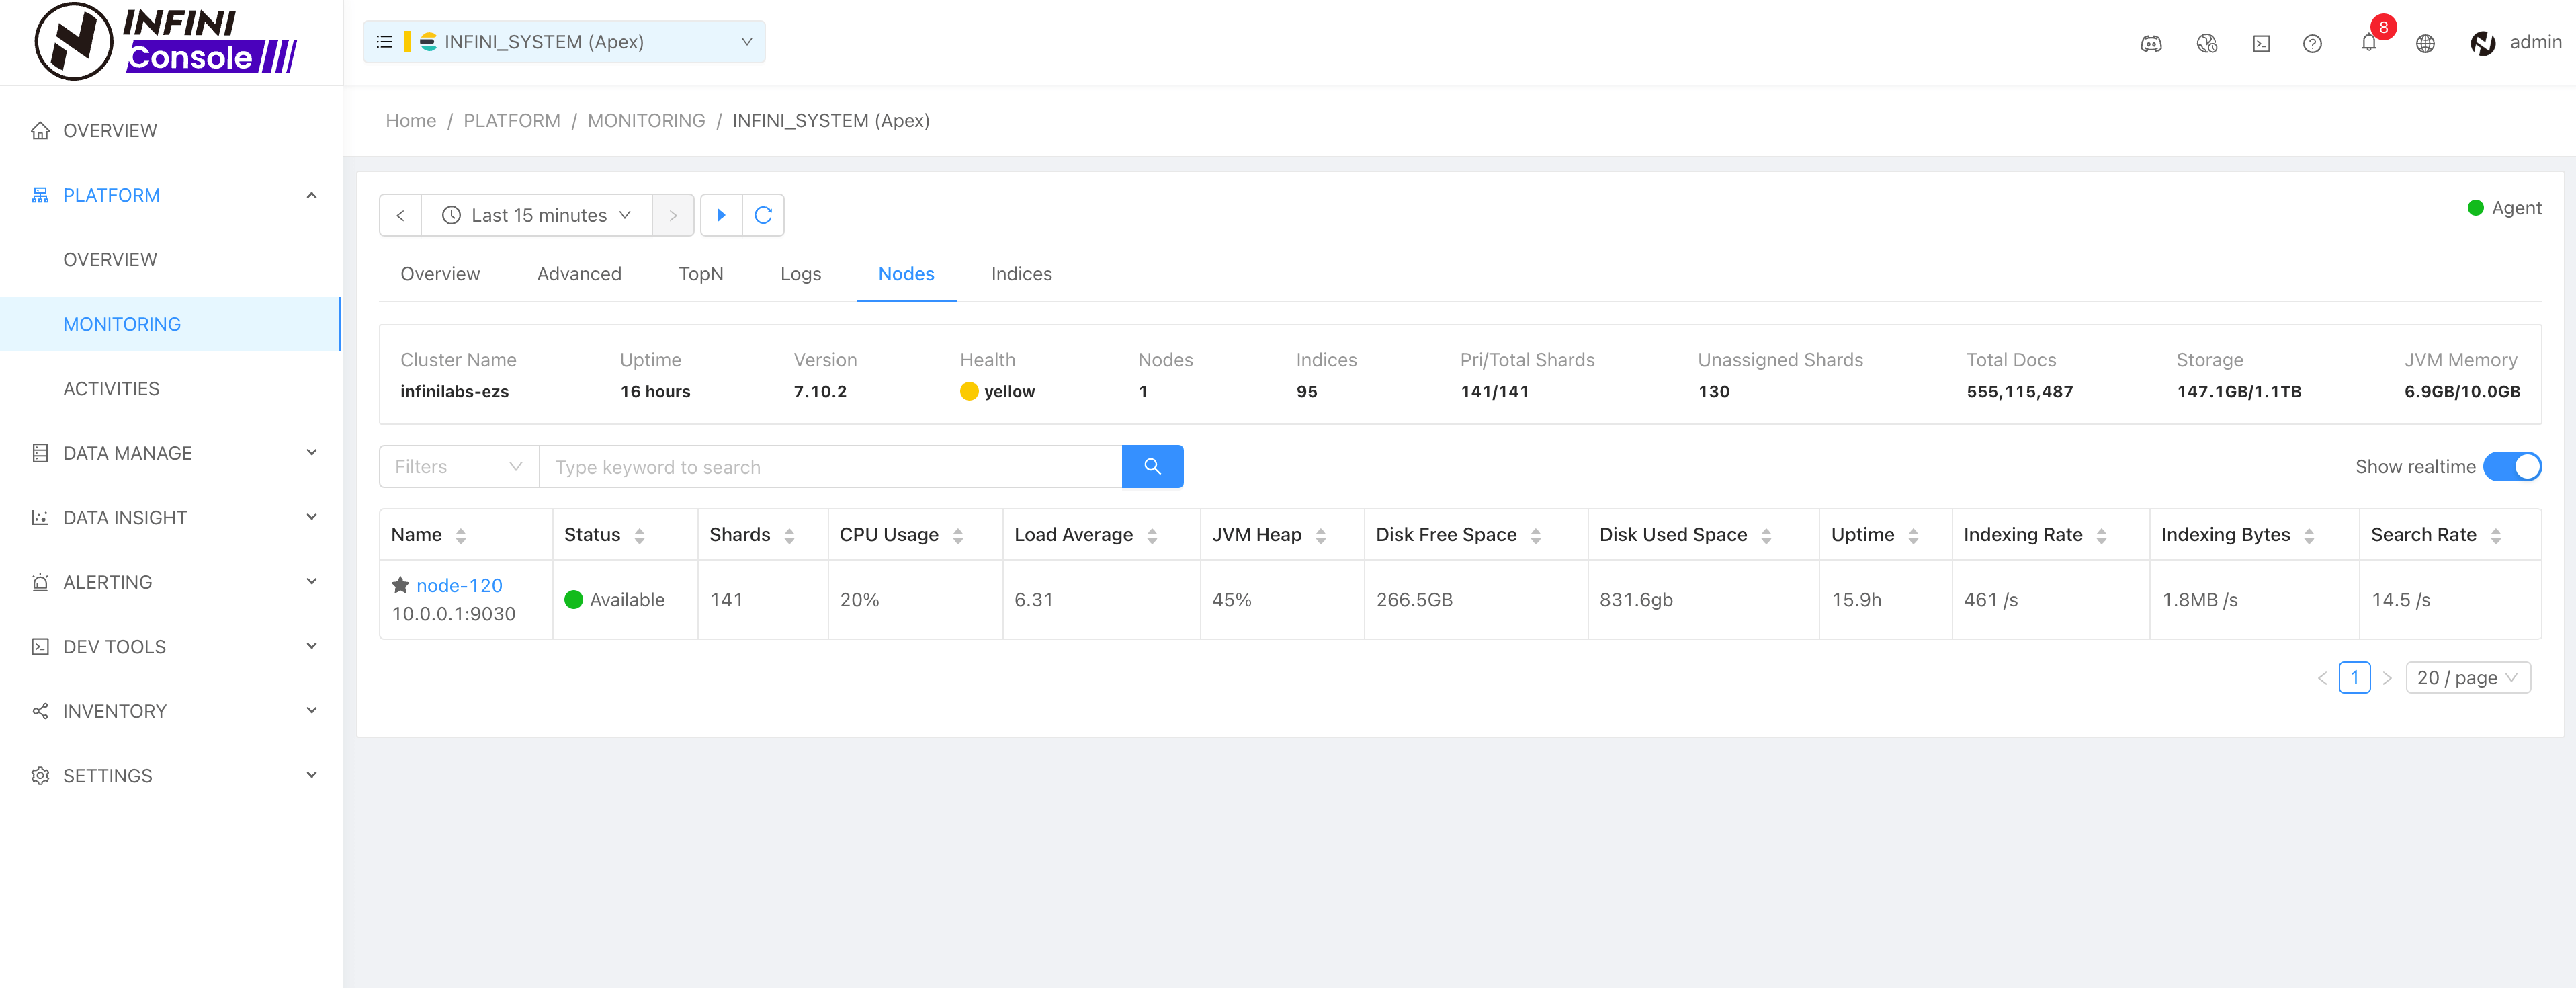
Task: Open the Filters dropdown
Action: [x=459, y=466]
